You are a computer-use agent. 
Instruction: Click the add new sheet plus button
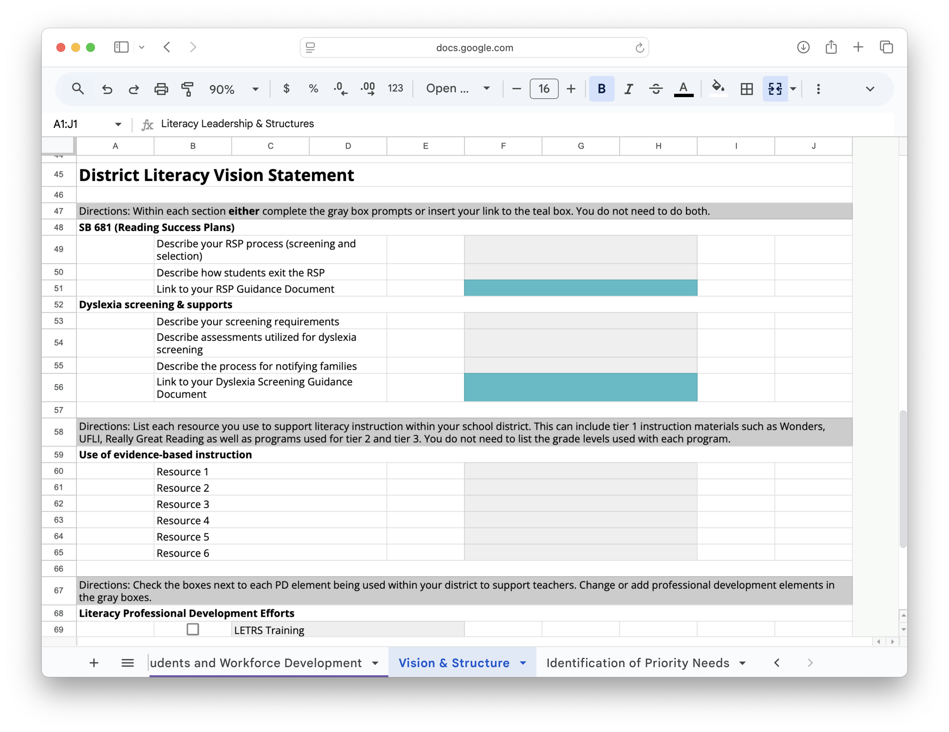[x=94, y=663]
